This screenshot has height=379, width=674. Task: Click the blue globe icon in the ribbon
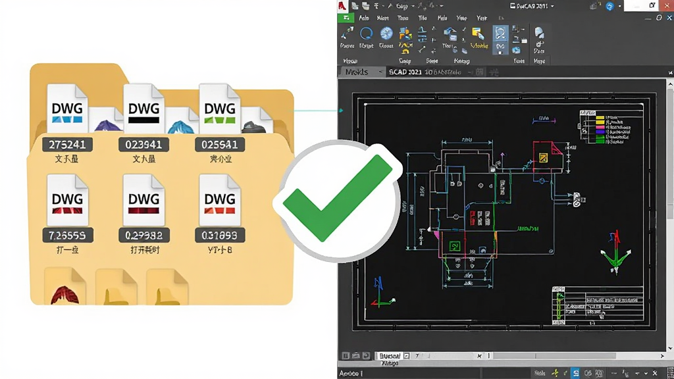386,34
